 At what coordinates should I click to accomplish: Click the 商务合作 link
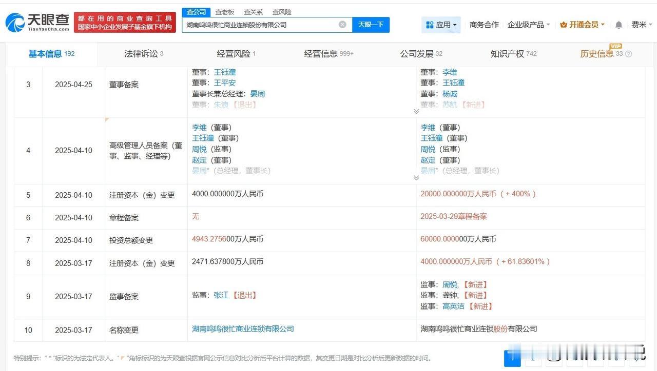tap(484, 25)
